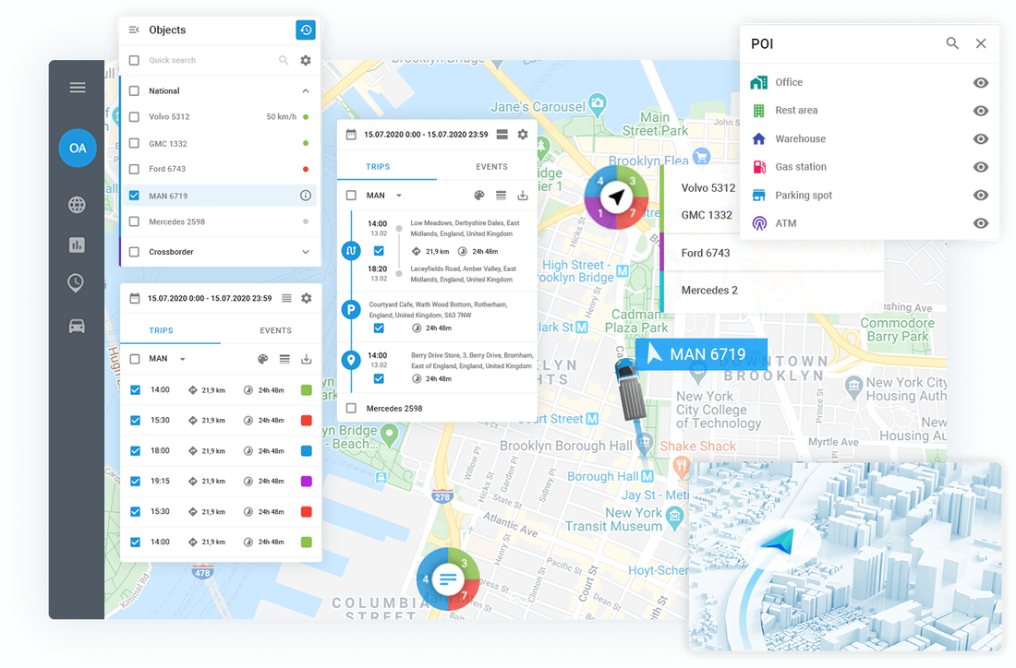The image size is (1016, 668).
Task: Open the hamburger menu in sidebar
Action: pyautogui.click(x=78, y=88)
